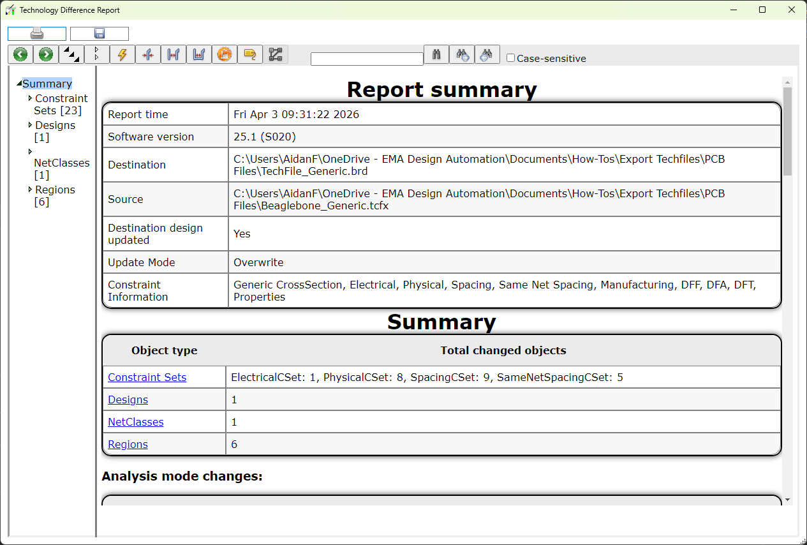Go back with green left arrow

click(x=20, y=55)
